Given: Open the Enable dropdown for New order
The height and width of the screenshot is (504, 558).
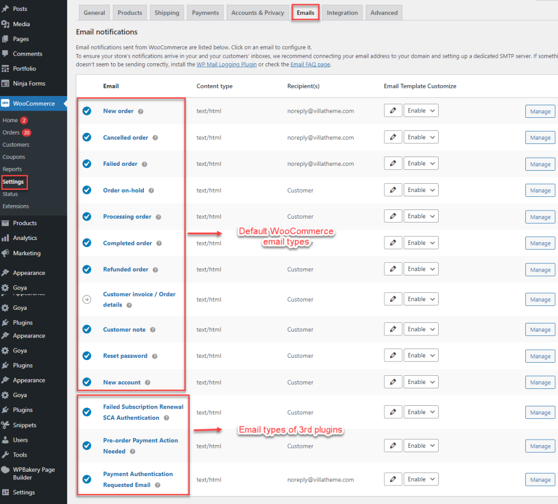Looking at the screenshot, I should [421, 110].
